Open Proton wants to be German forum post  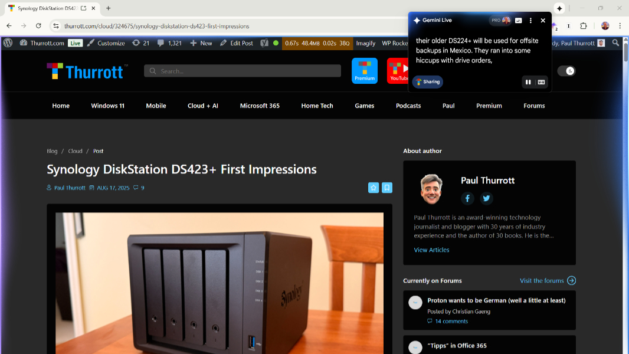pos(496,300)
